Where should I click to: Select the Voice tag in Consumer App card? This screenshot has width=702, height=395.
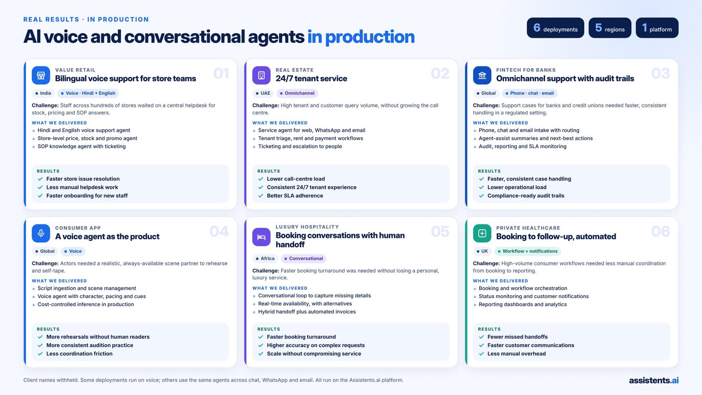click(73, 251)
